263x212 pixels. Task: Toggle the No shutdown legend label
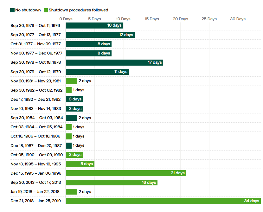pyautogui.click(x=28, y=10)
